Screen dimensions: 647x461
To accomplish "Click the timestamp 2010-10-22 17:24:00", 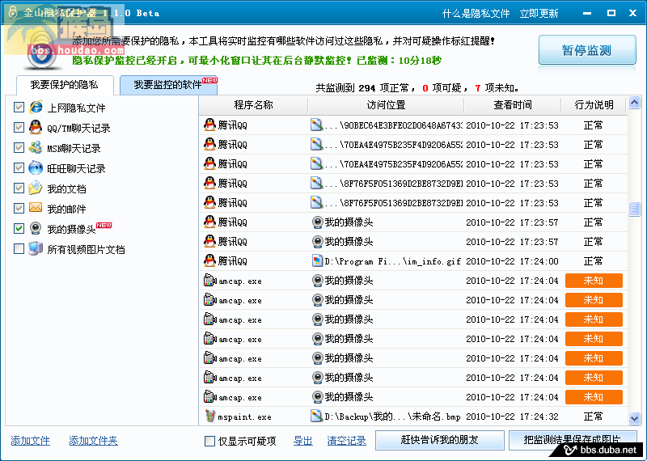I will coord(512,261).
